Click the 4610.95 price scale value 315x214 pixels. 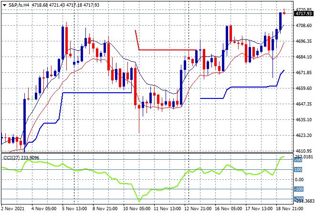(304, 151)
